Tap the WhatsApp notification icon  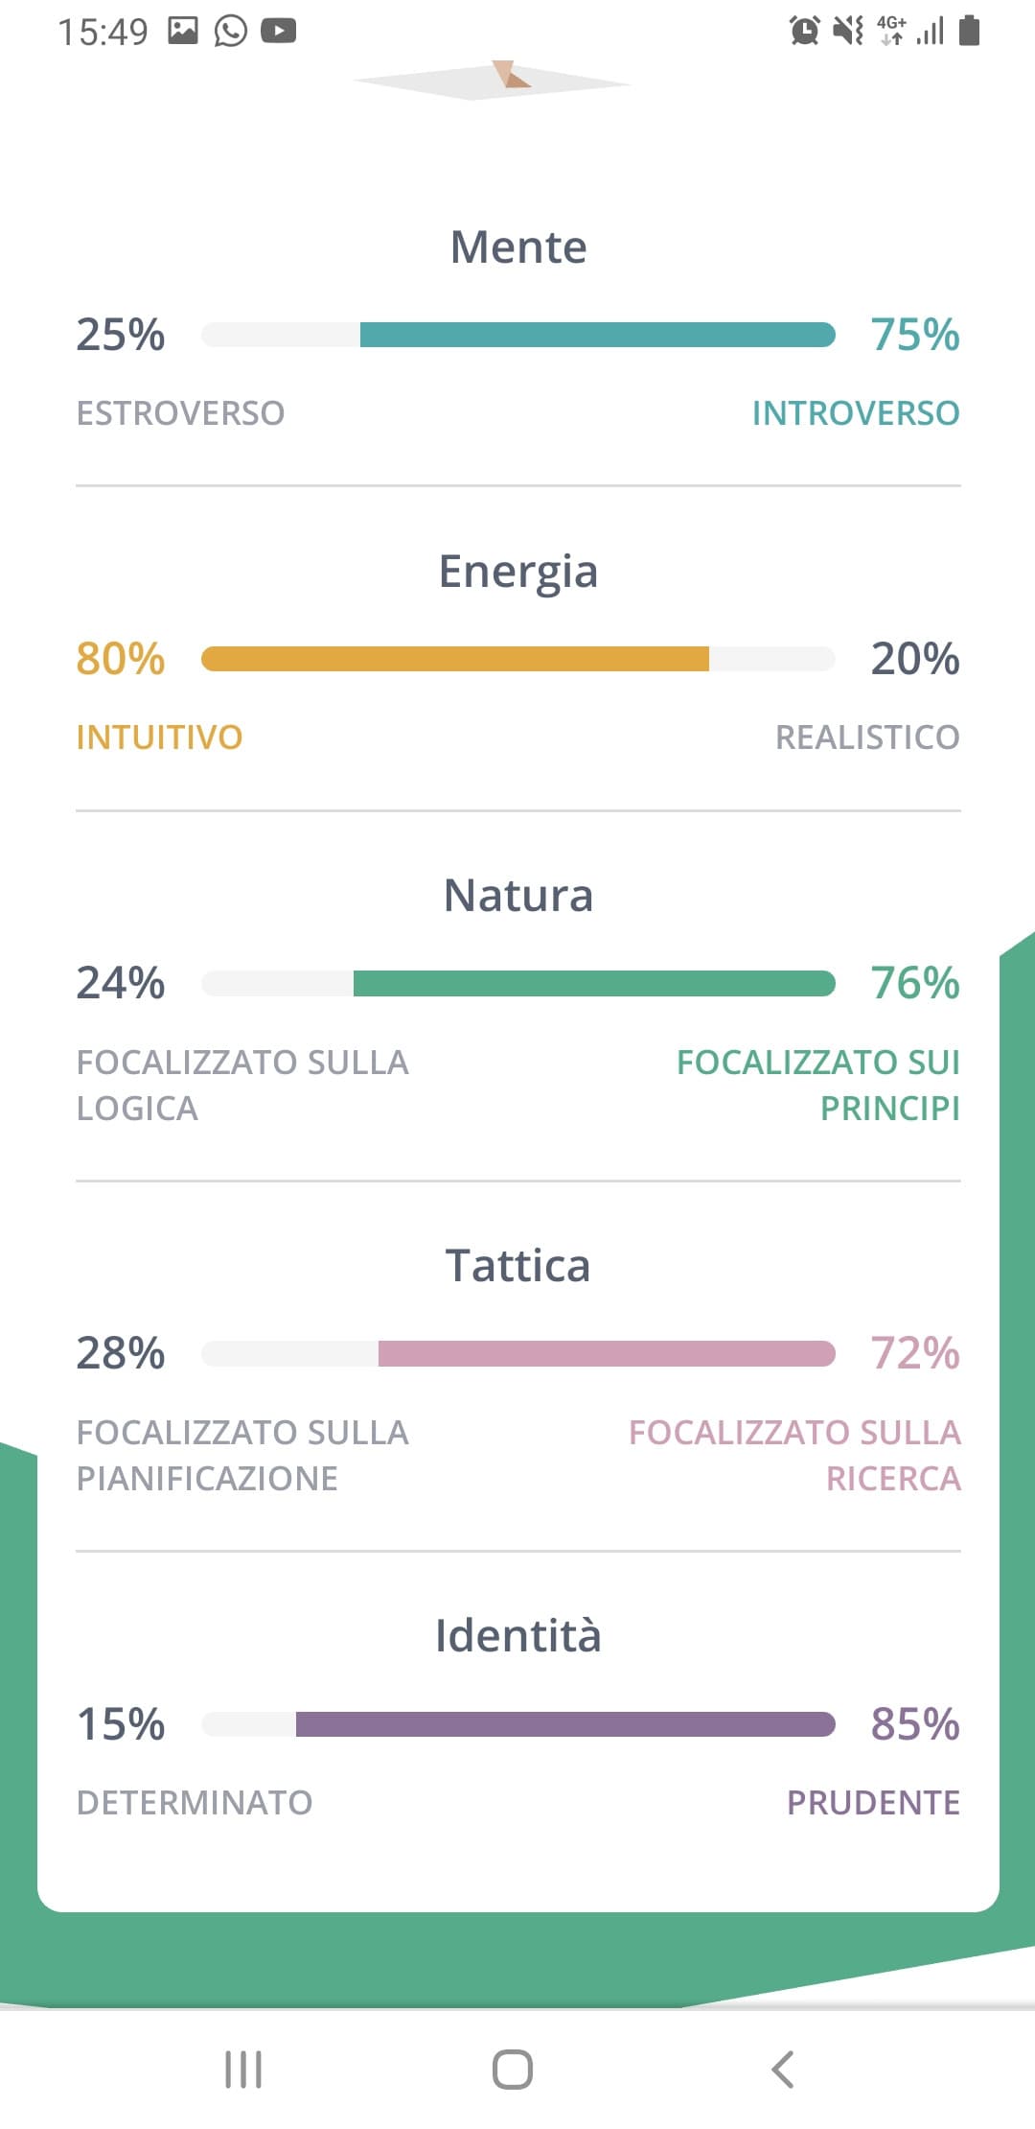coord(230,32)
